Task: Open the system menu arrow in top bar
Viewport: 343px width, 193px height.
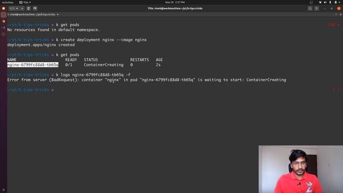Action: (339, 2)
